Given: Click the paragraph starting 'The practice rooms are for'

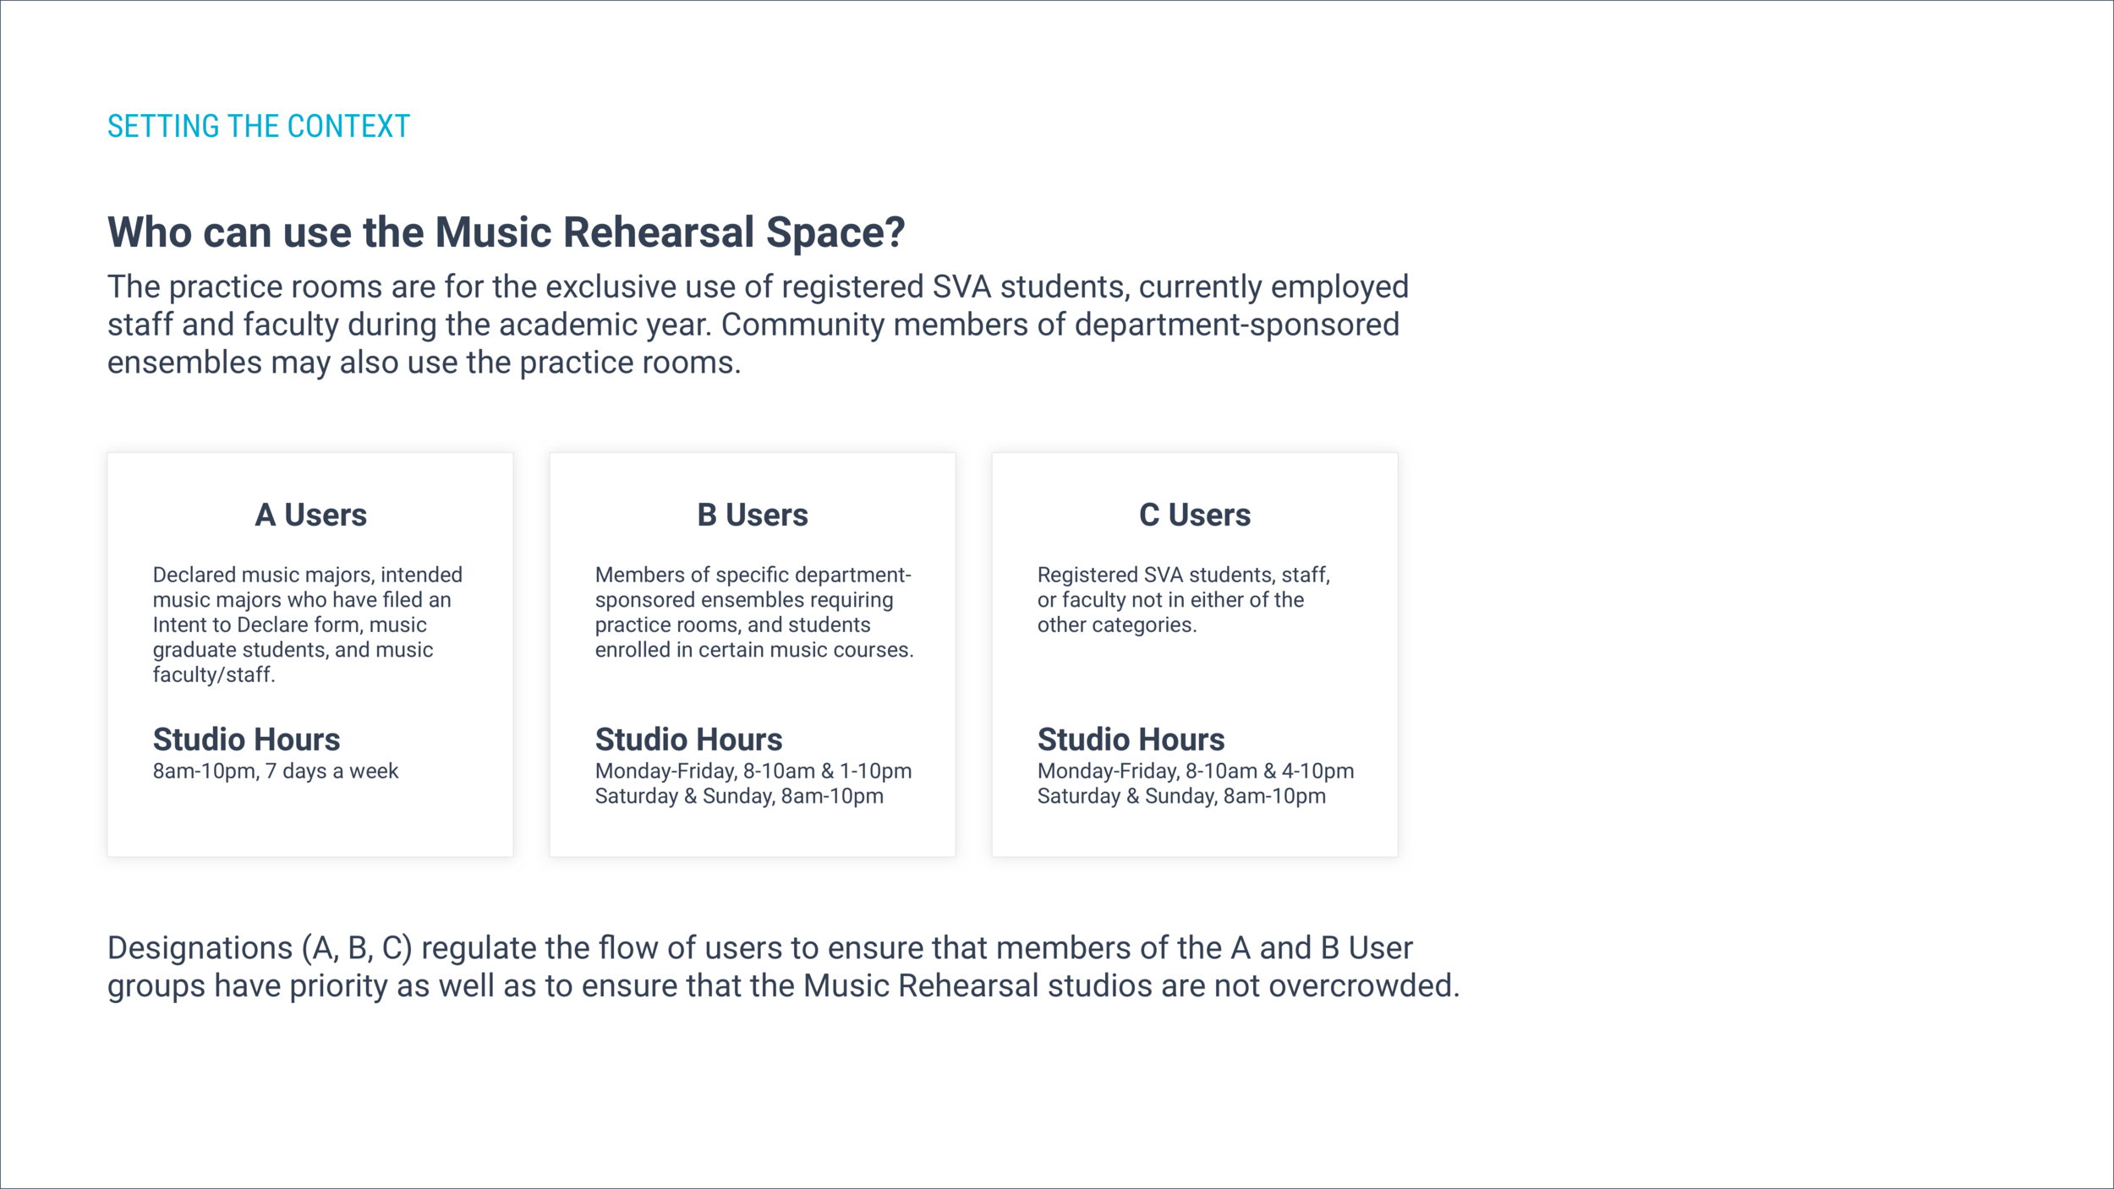Looking at the screenshot, I should click(758, 325).
